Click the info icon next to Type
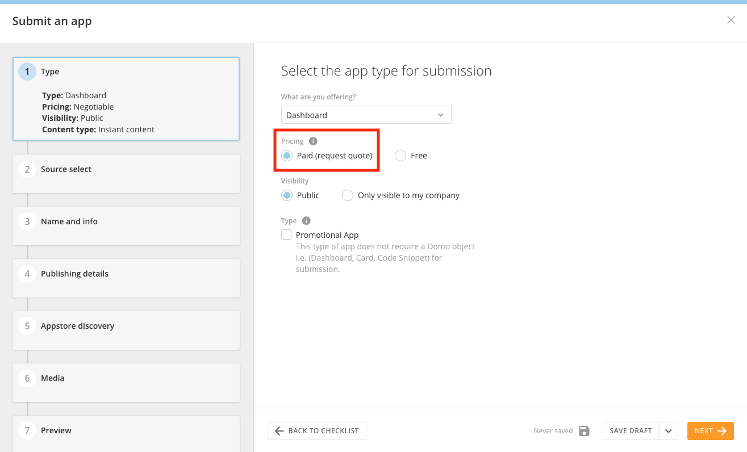747x452 pixels. 306,220
